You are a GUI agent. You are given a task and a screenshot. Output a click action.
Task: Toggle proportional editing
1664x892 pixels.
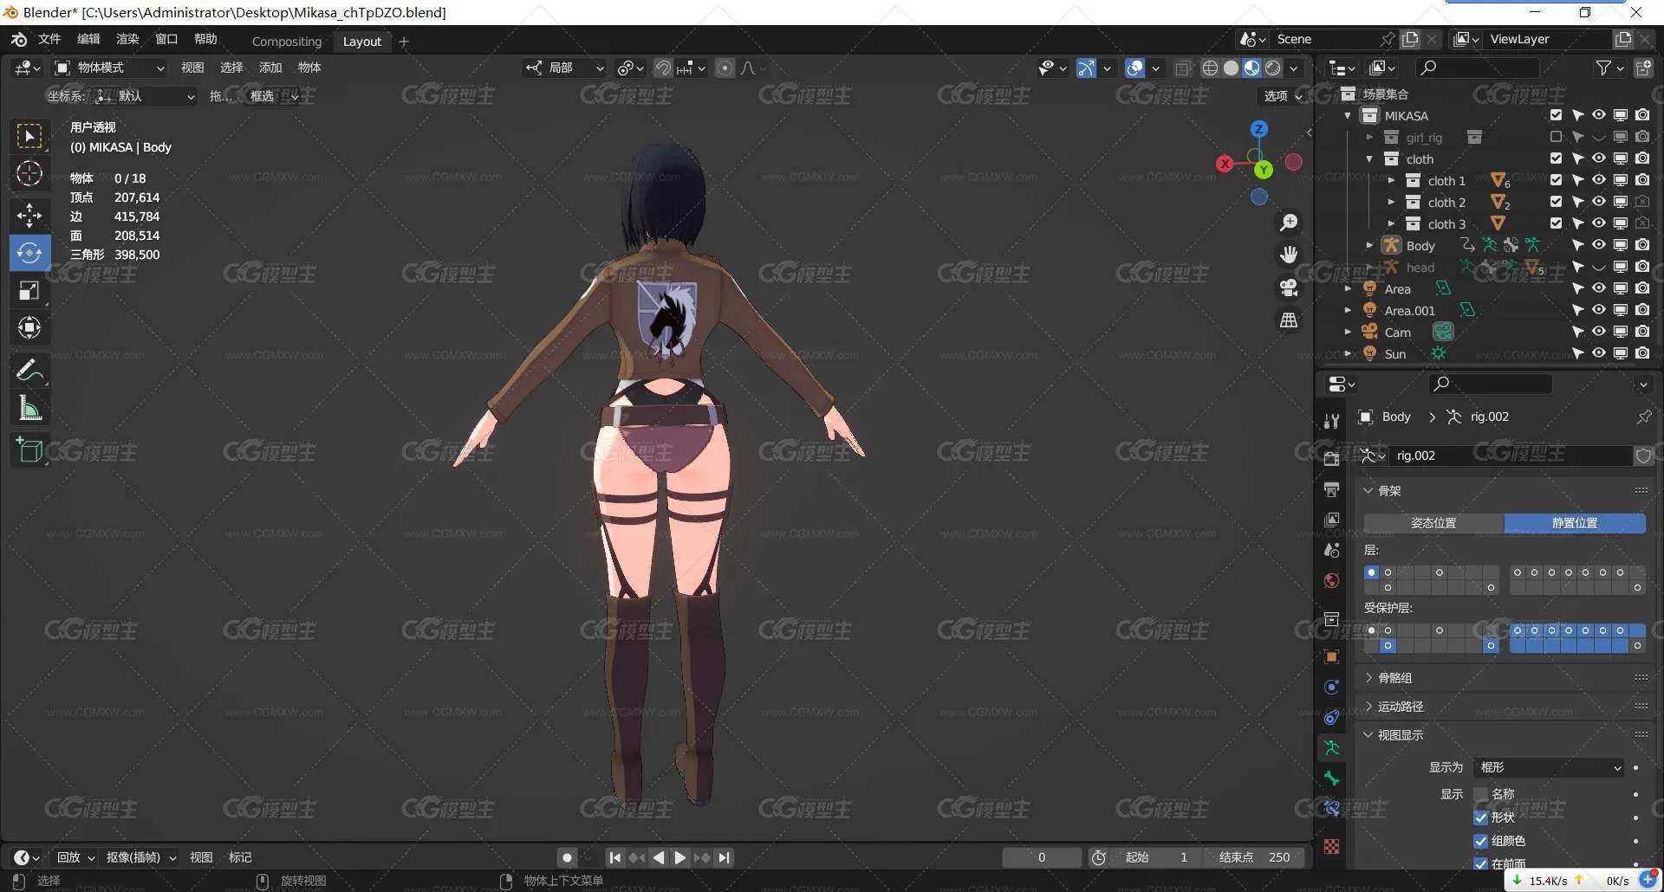pyautogui.click(x=725, y=68)
